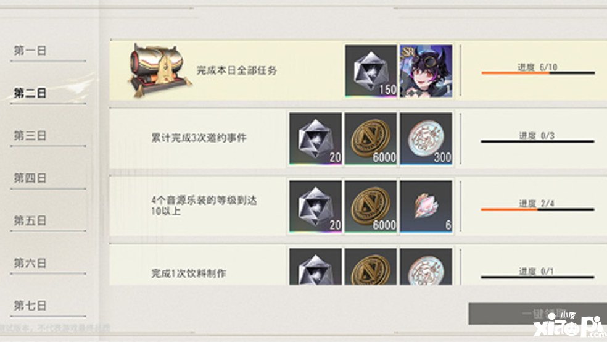Screen dimensions: 607x342
Task: Select the pink gem reward showing 6
Action: click(426, 207)
